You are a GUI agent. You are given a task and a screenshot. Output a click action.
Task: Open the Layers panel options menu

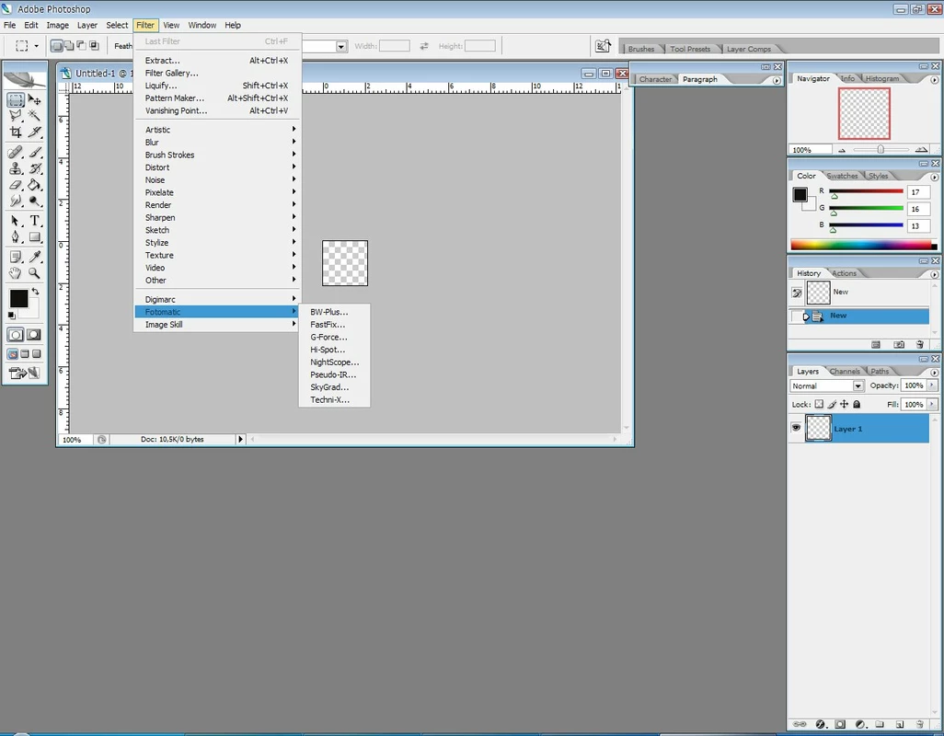point(935,373)
